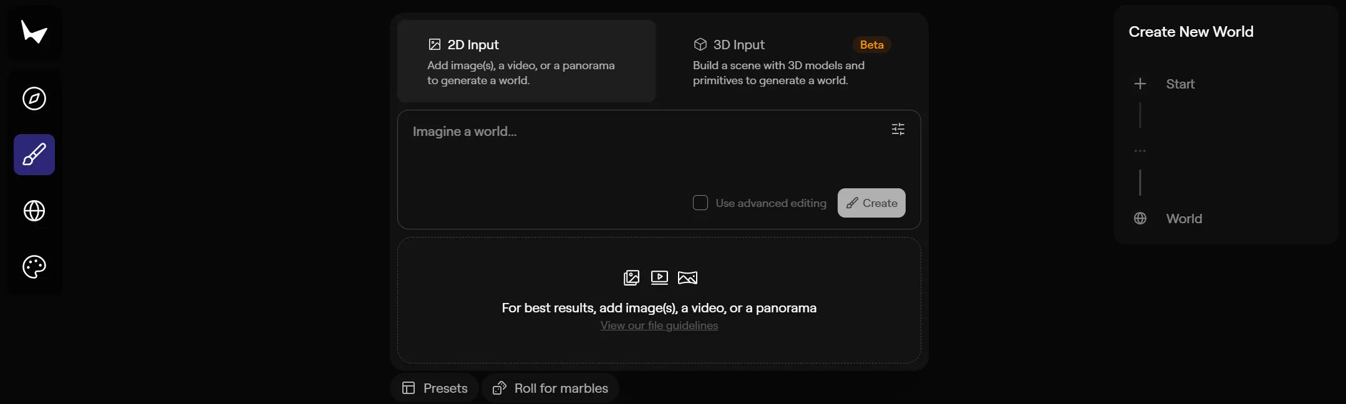
Task: Switch to the 2D Input tab
Action: pos(526,61)
